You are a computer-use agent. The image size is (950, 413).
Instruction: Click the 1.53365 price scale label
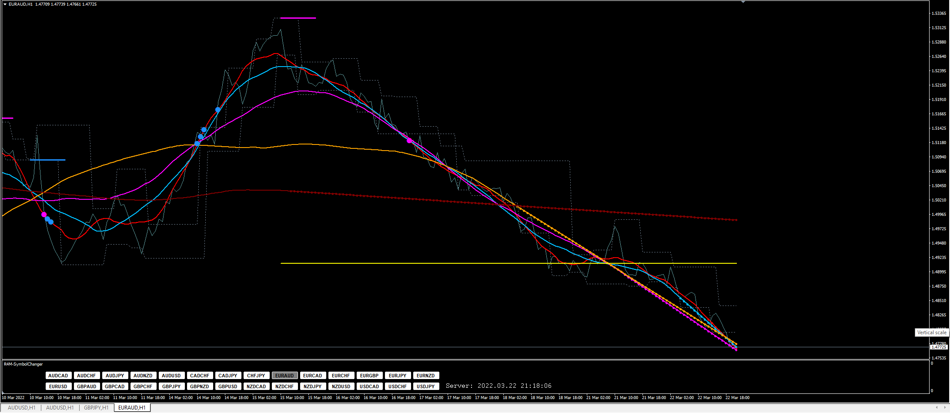(939, 13)
